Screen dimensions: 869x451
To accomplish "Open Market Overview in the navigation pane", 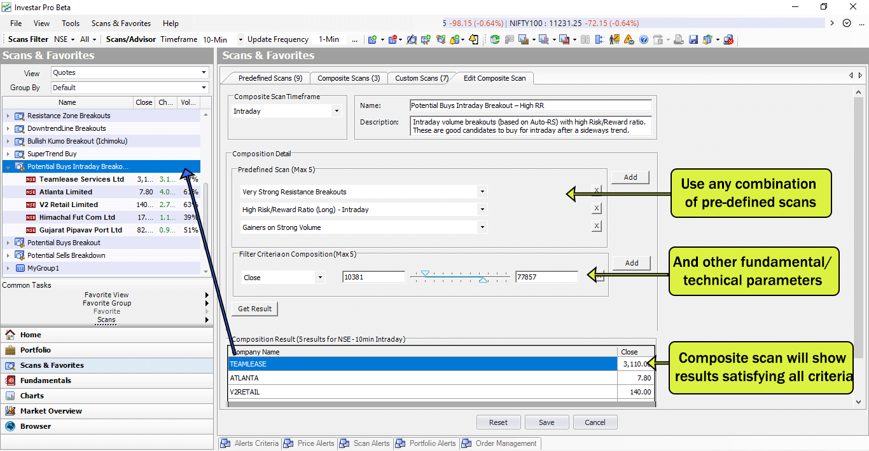I will [51, 411].
